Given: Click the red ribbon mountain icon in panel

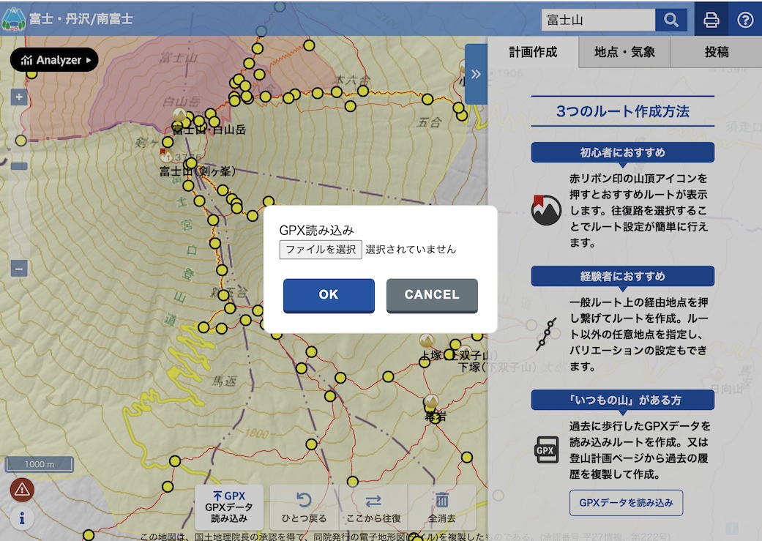Looking at the screenshot, I should pos(546,210).
